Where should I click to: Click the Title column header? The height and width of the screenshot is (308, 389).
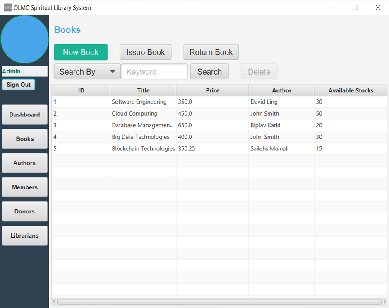pos(143,90)
